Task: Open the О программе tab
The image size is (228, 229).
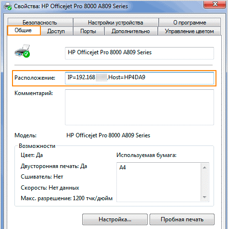Action: tap(190, 23)
